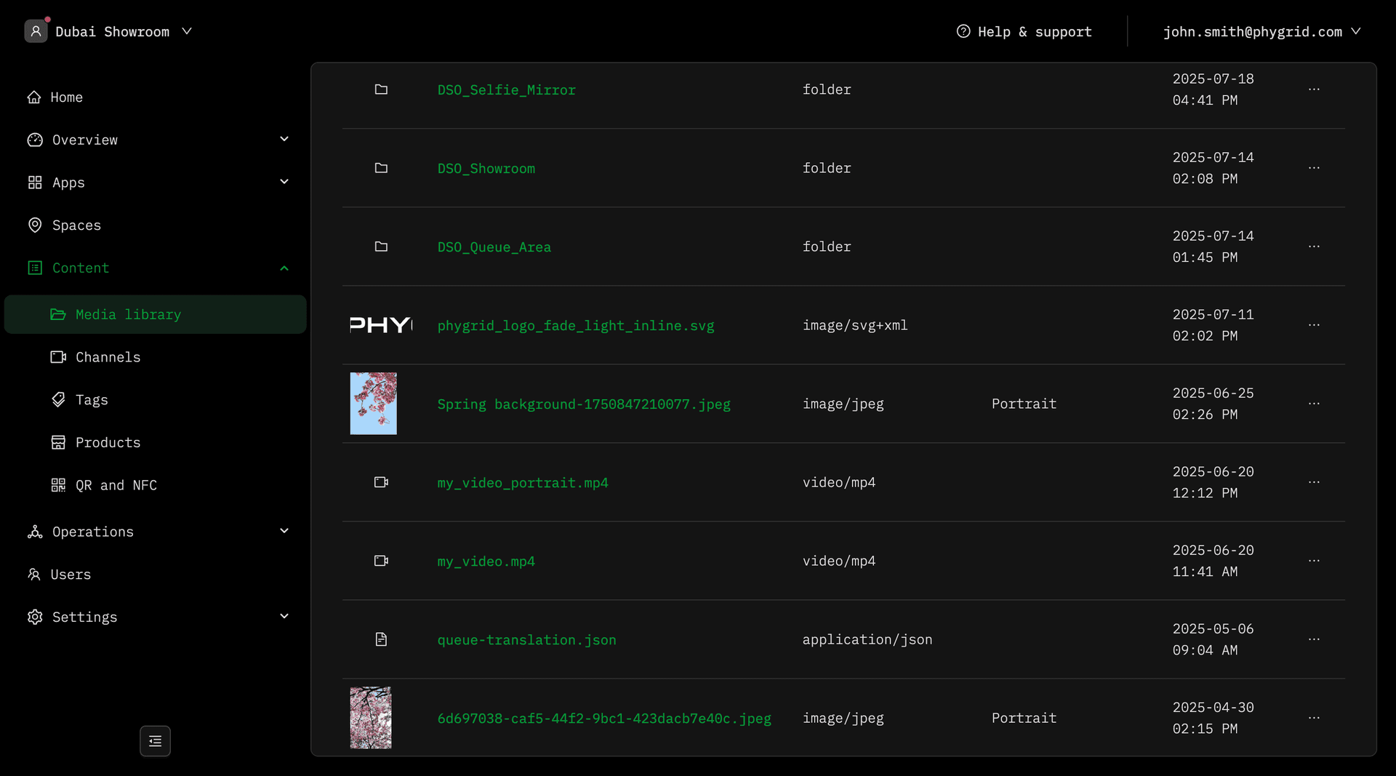Image resolution: width=1396 pixels, height=776 pixels.
Task: Open more options for my_video.mp4
Action: [1314, 561]
